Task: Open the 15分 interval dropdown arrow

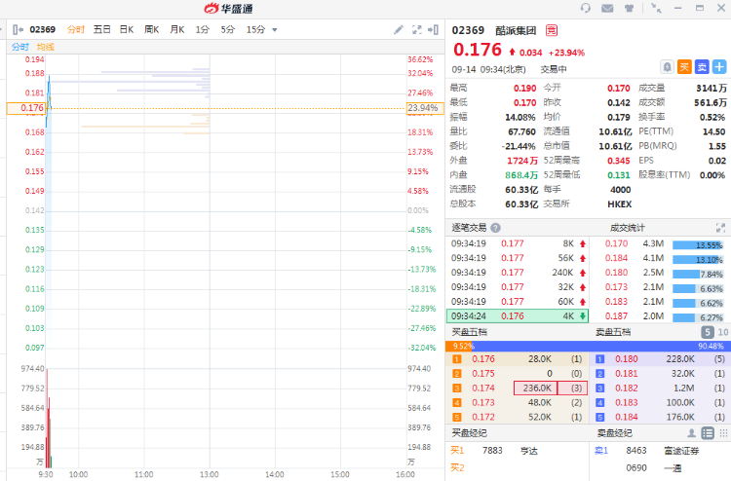Action: [x=275, y=30]
